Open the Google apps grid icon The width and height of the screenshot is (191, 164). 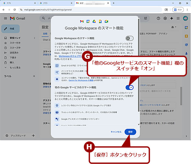(x=178, y=19)
